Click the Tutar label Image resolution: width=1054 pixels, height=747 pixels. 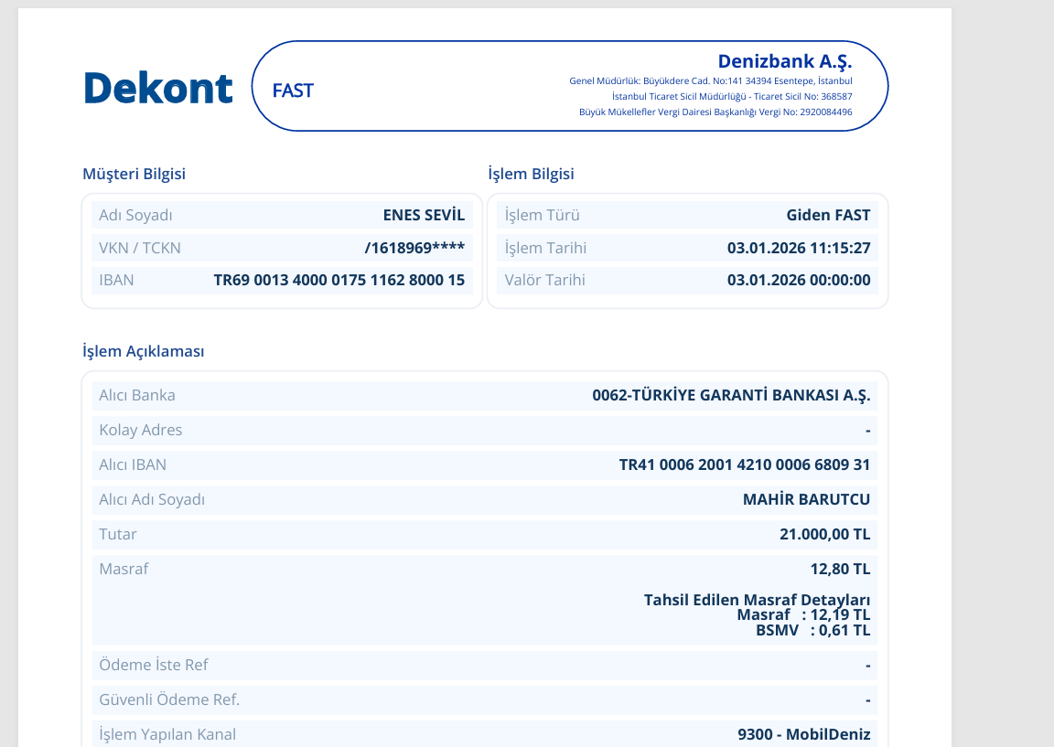tap(118, 534)
